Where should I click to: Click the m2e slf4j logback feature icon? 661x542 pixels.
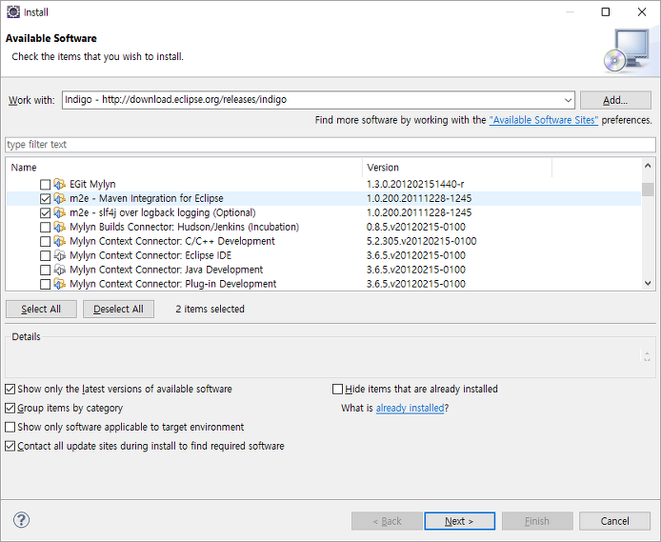pyautogui.click(x=59, y=212)
